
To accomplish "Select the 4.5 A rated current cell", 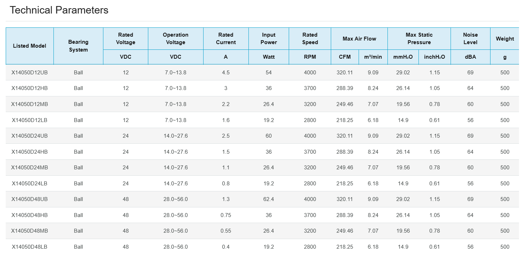I will coord(226,73).
